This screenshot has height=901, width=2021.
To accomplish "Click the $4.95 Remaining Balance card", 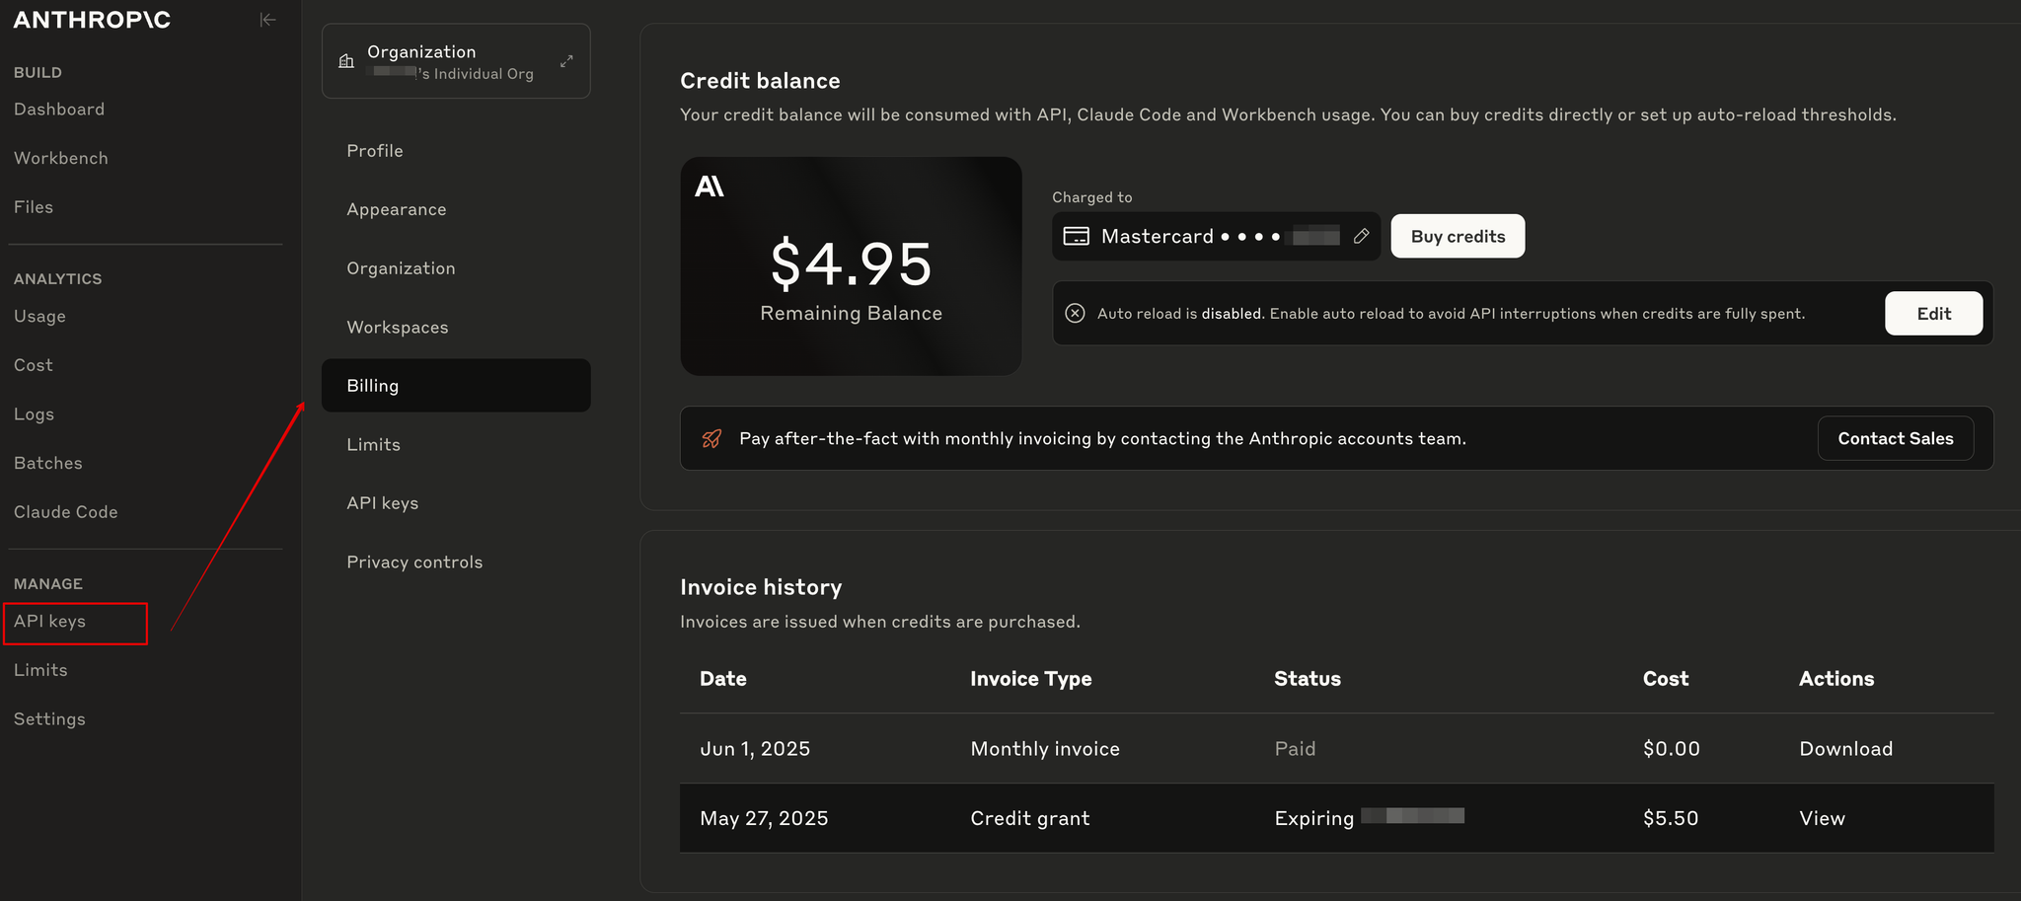I will point(851,266).
